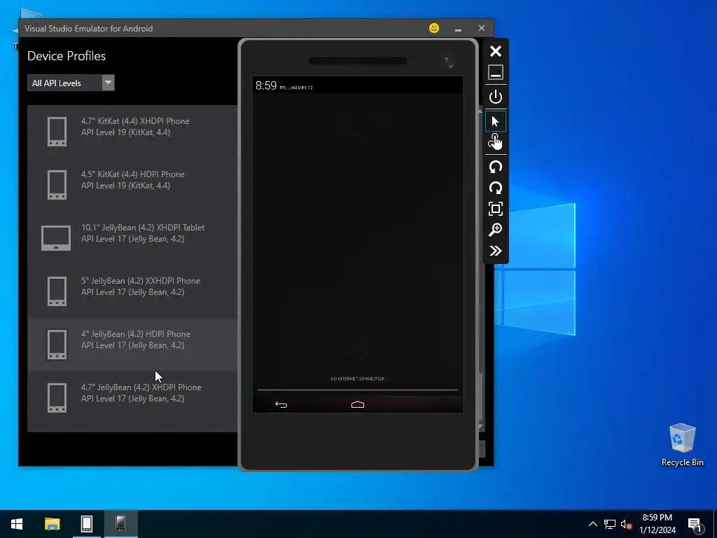Fit emulator to screen icon
The height and width of the screenshot is (538, 717).
click(x=496, y=209)
